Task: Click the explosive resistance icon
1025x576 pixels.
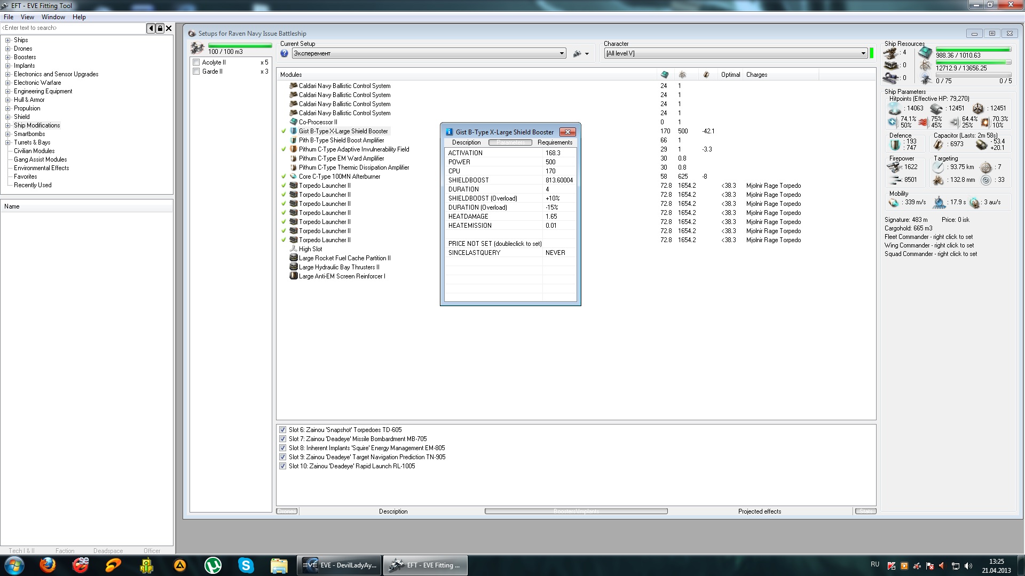Action: [x=985, y=122]
